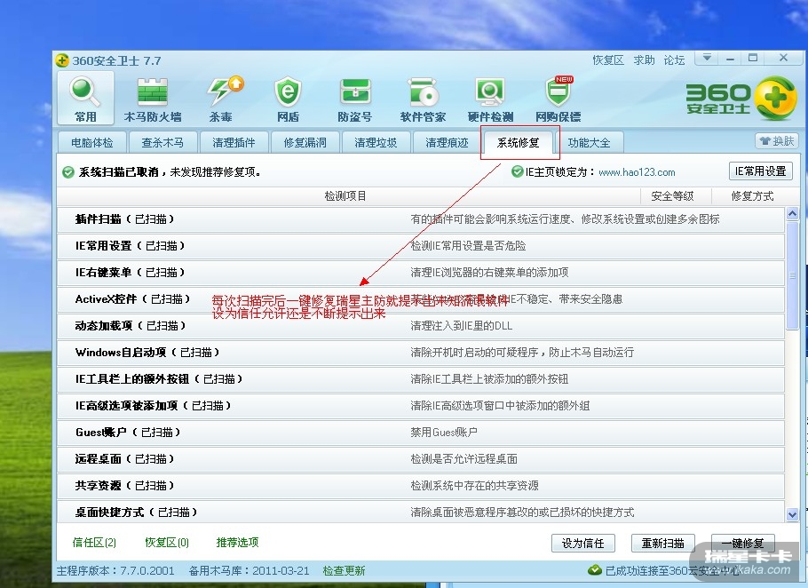The height and width of the screenshot is (588, 808).
Task: Click the 一键修复 button
Action: pos(742,544)
